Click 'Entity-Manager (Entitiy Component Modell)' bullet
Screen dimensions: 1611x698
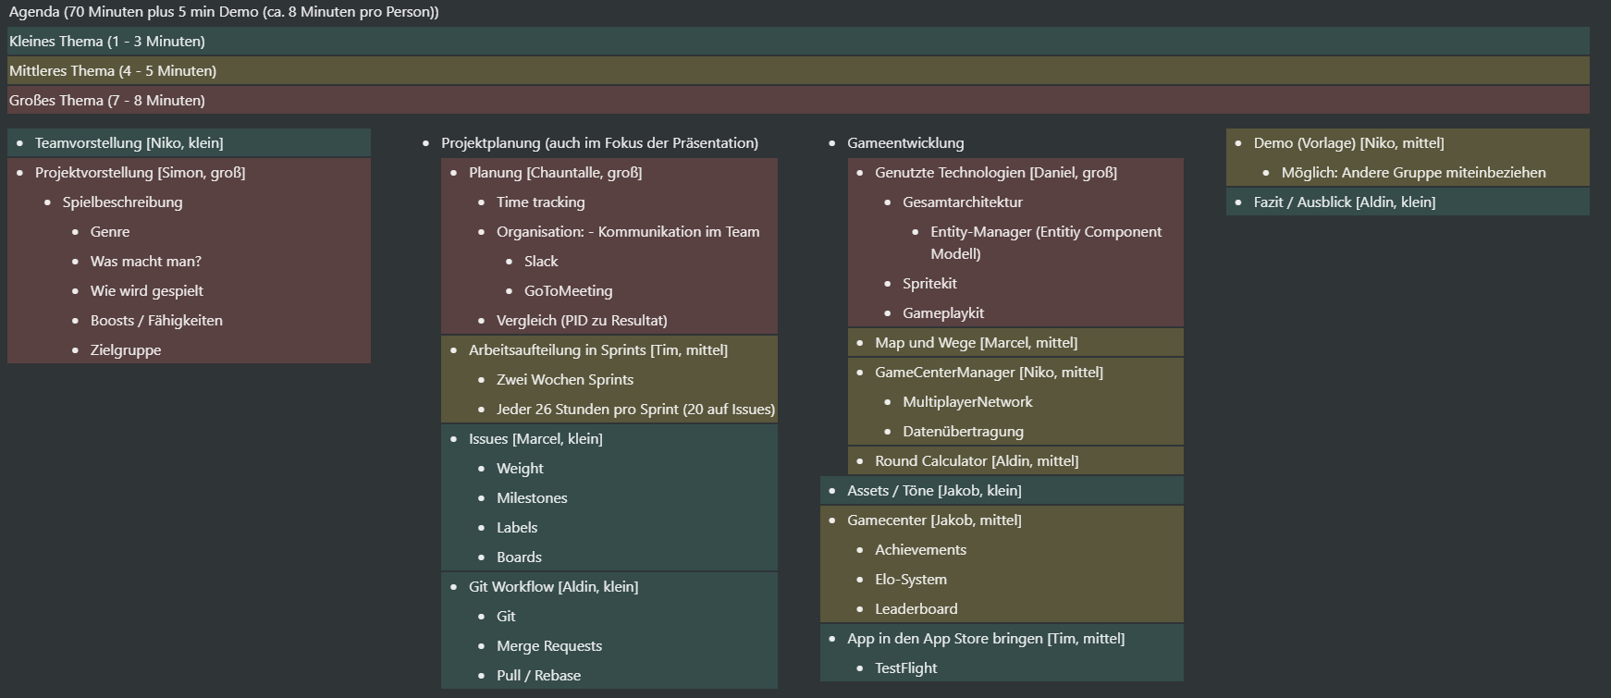(x=1046, y=243)
